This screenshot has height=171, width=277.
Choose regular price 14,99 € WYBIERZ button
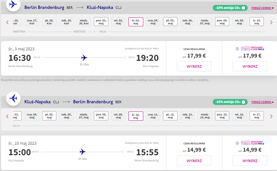coord(194,160)
